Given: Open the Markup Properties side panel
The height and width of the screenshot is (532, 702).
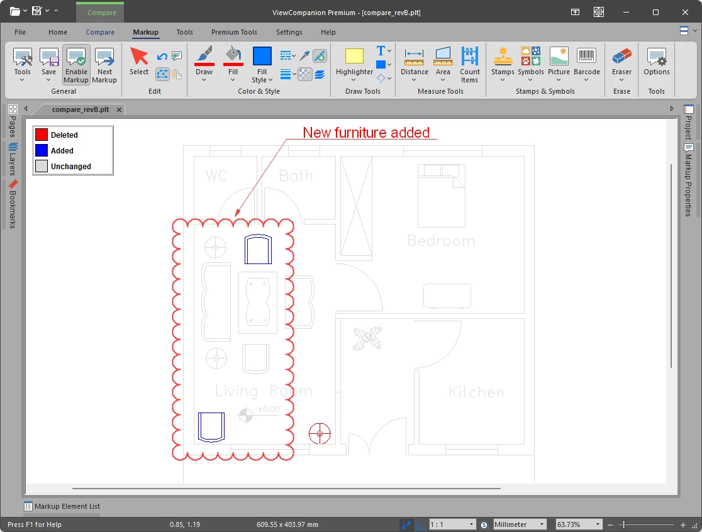Looking at the screenshot, I should [689, 180].
